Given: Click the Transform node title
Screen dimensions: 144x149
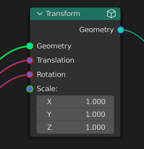Looking at the screenshot, I should pyautogui.click(x=63, y=14).
